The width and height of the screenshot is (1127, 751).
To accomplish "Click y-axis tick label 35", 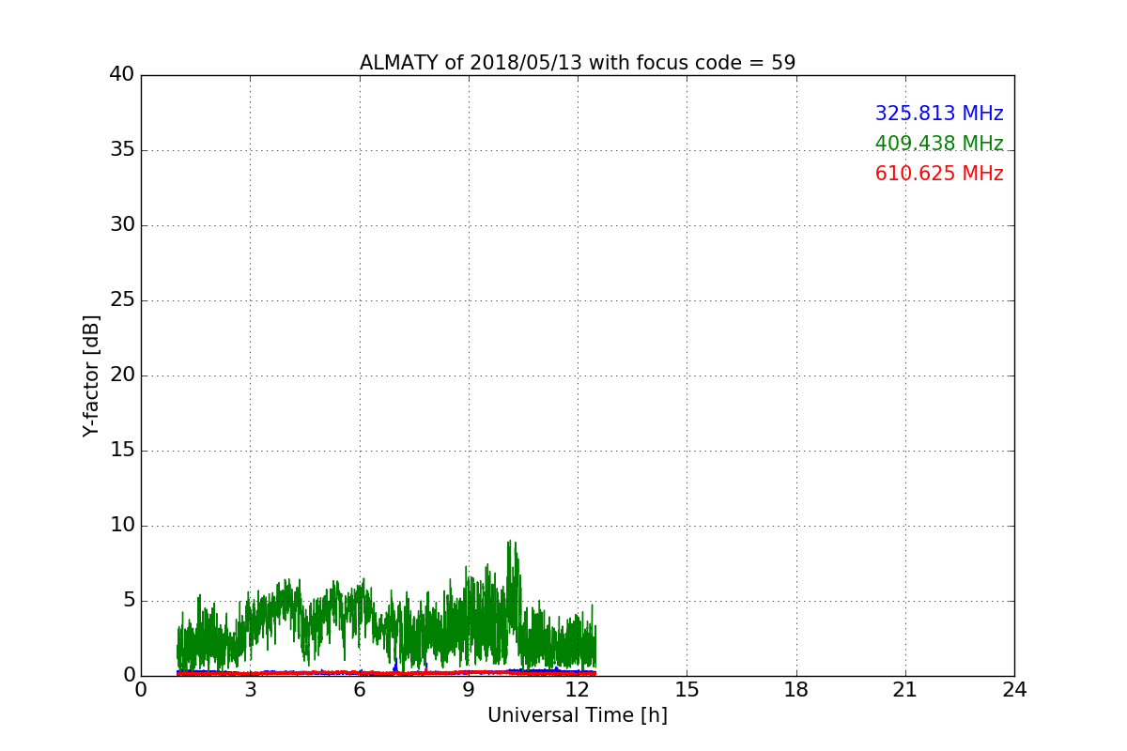I will (x=122, y=150).
